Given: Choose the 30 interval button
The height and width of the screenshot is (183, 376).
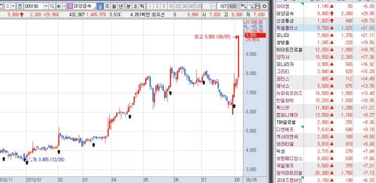Looking at the screenshot, I should coord(185,6).
